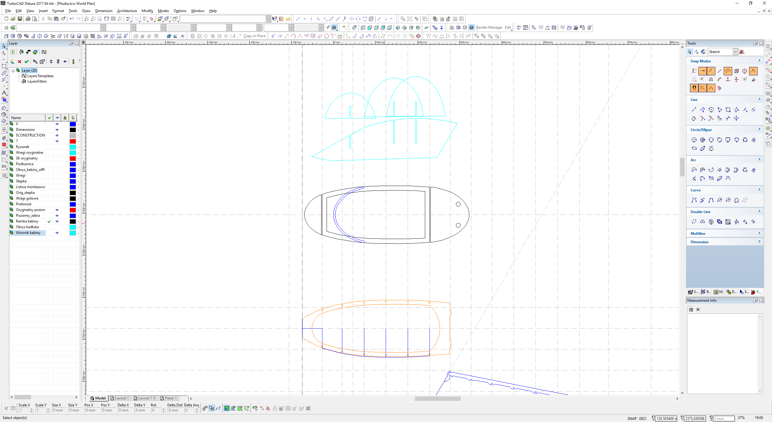Click the SNAP status bar button
The width and height of the screenshot is (772, 422).
(632, 418)
